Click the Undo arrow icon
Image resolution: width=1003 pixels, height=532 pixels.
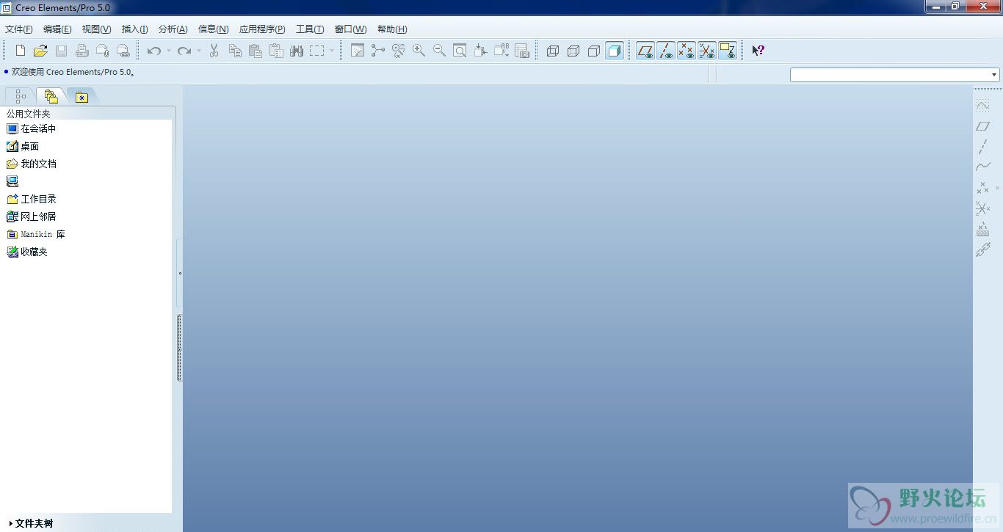pos(153,51)
